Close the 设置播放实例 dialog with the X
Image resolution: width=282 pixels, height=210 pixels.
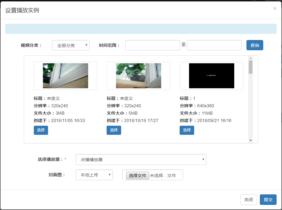click(275, 9)
